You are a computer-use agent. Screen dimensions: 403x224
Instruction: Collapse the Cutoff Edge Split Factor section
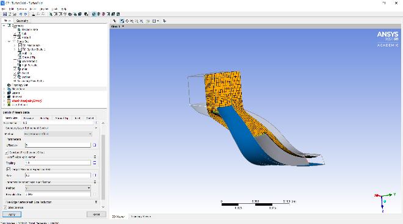(95, 157)
